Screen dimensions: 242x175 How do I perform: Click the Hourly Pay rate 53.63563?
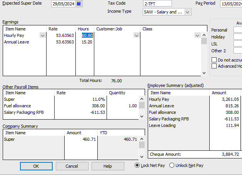point(65,35)
